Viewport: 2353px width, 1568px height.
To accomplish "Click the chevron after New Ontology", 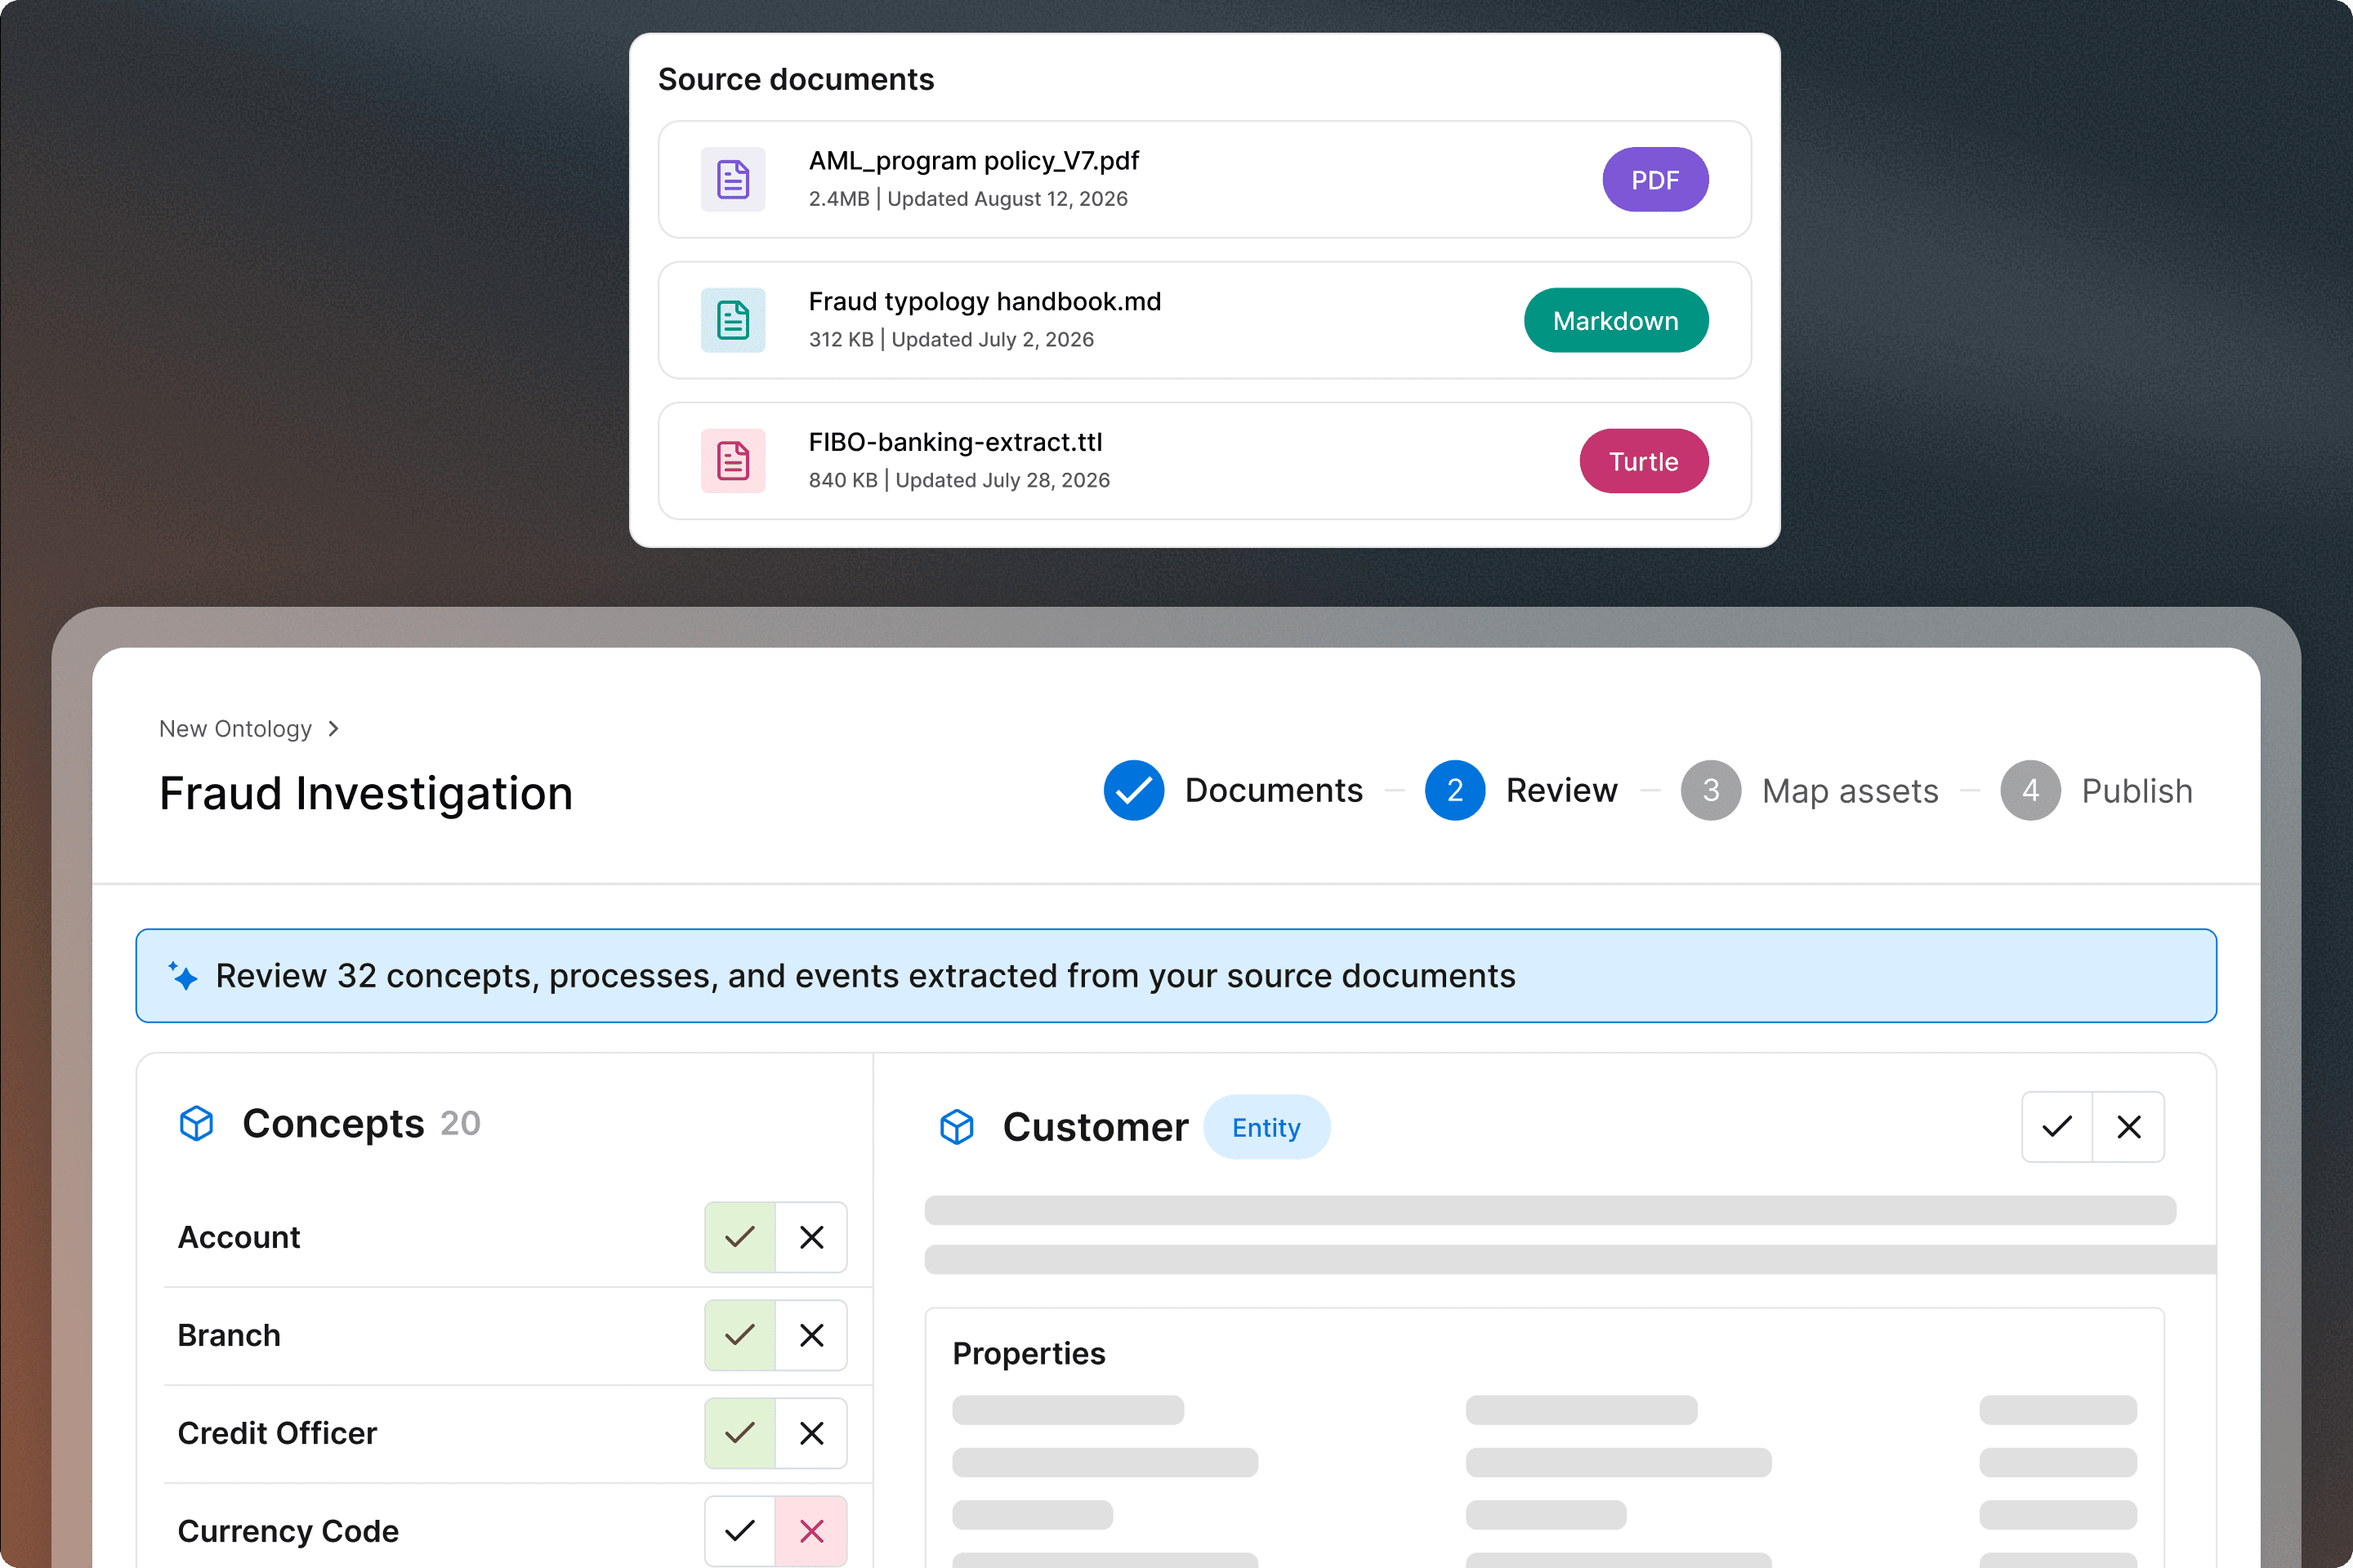I will [x=333, y=729].
